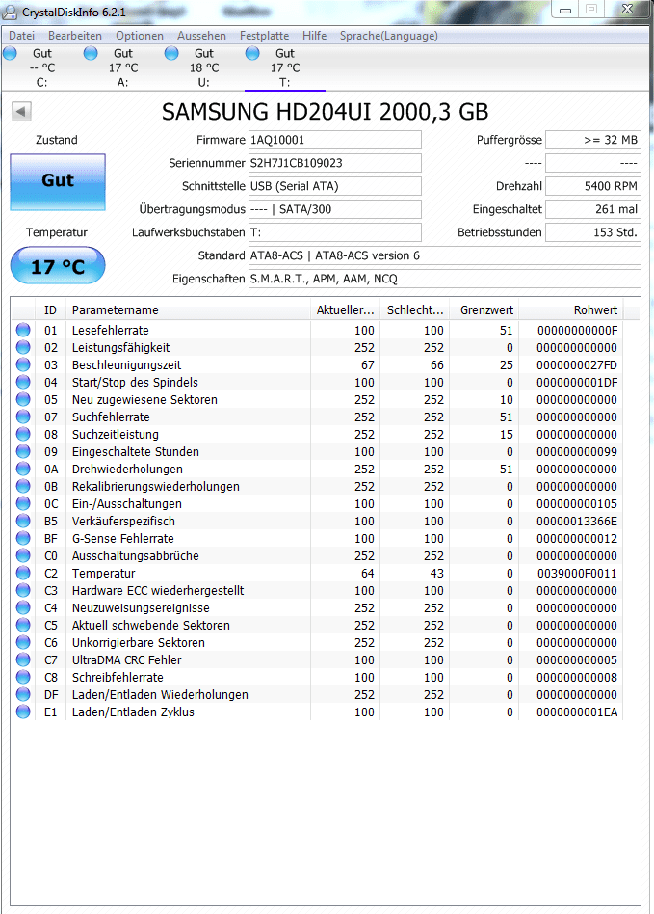This screenshot has height=914, width=654.
Task: Click the Laufwerksbuchstaben field T:
Action: 335,232
